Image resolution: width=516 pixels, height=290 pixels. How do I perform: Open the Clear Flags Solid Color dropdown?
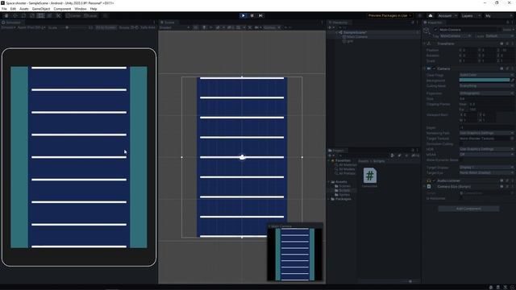point(486,75)
